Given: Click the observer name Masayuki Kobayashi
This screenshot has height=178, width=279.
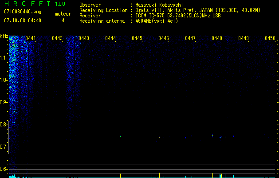Looking at the screenshot, I should (159, 5).
